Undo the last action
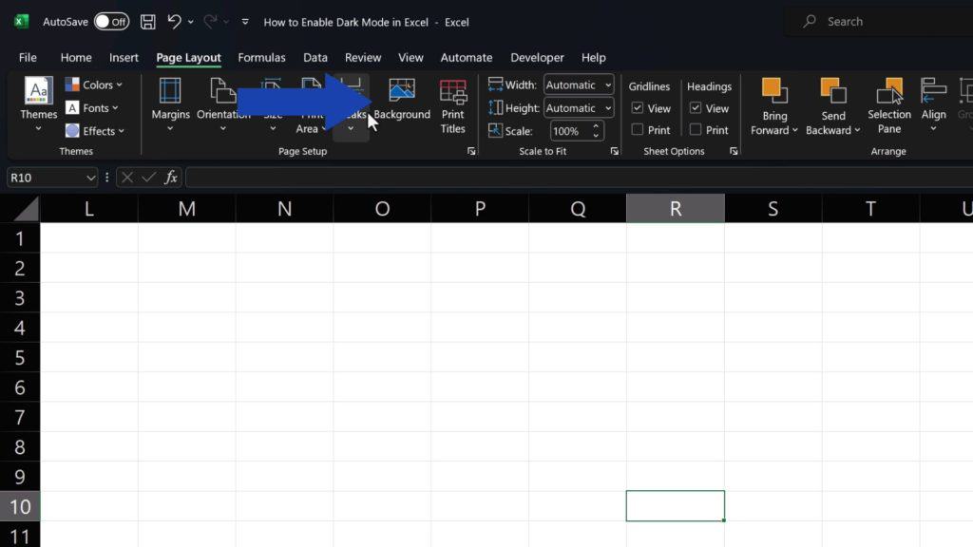 (174, 22)
